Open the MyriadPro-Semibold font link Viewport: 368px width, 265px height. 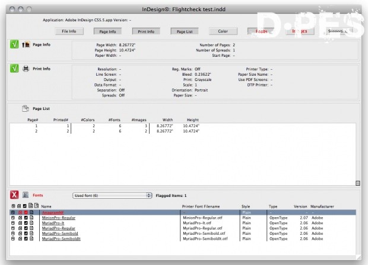tap(60, 234)
